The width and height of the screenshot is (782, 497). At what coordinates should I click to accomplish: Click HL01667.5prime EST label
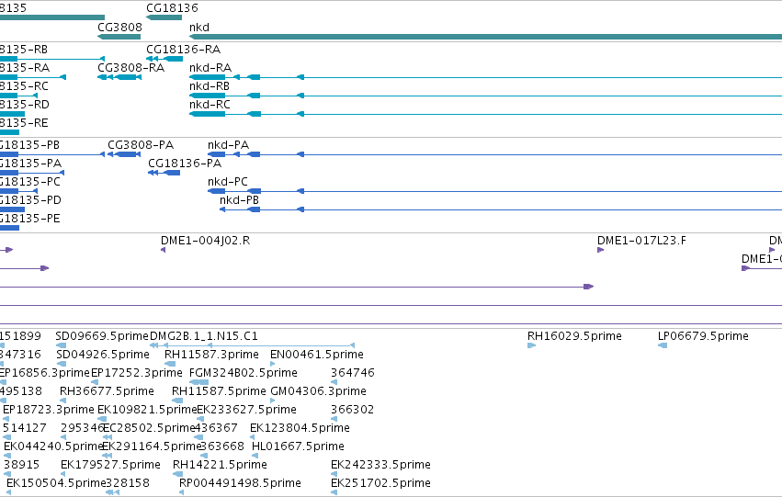pos(299,447)
